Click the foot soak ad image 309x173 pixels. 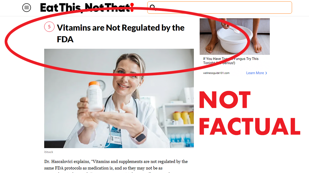(235, 36)
